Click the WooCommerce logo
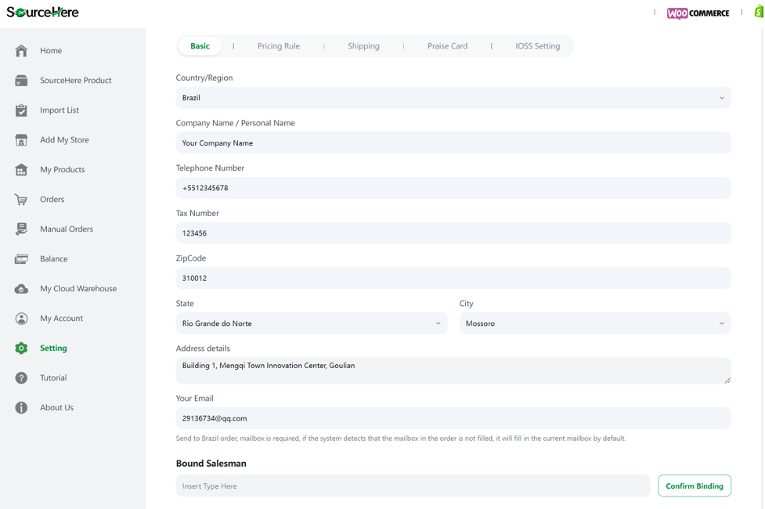Screen dimensions: 765x509 (698, 13)
